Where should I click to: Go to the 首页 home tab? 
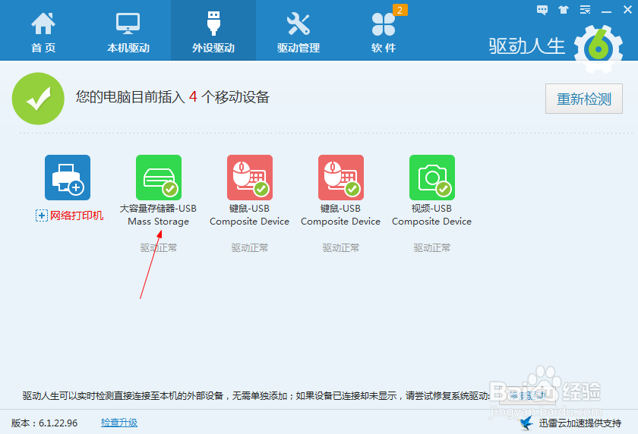click(x=43, y=32)
